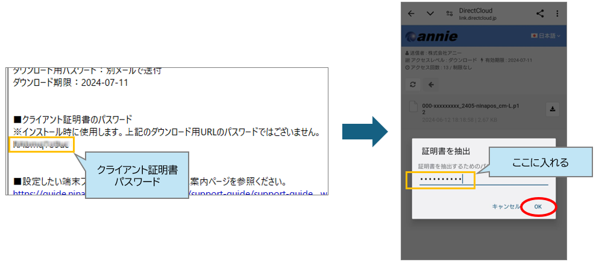Open the 日本語 language dropdown
The image size is (596, 262).
545,37
